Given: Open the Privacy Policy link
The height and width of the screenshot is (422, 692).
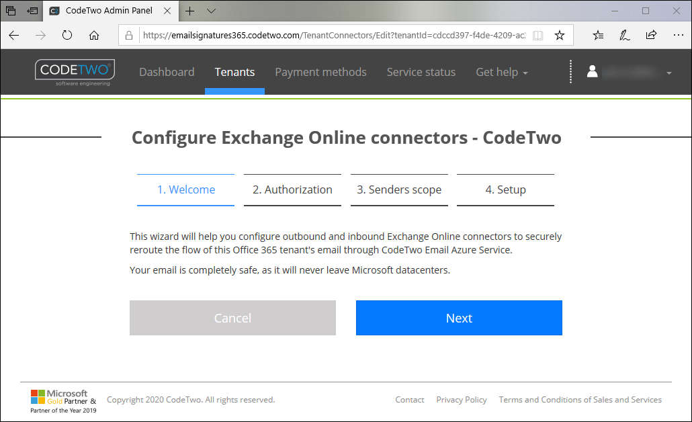Looking at the screenshot, I should coord(462,400).
